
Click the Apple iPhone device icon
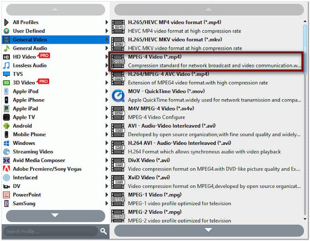point(6,100)
